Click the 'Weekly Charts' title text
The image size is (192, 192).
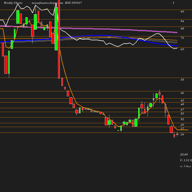click(x=13, y=3)
